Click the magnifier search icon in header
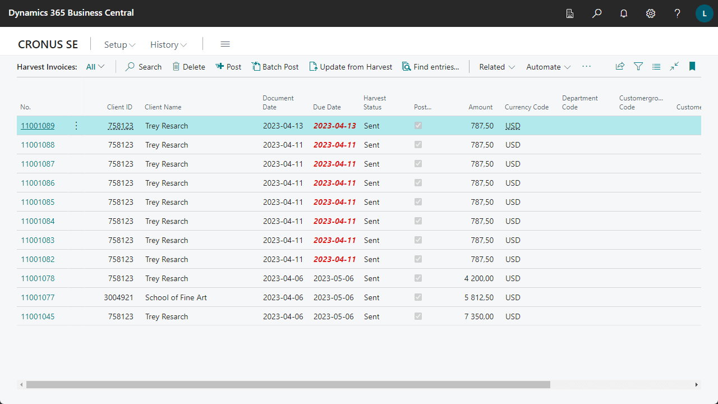The width and height of the screenshot is (718, 404). pos(597,13)
